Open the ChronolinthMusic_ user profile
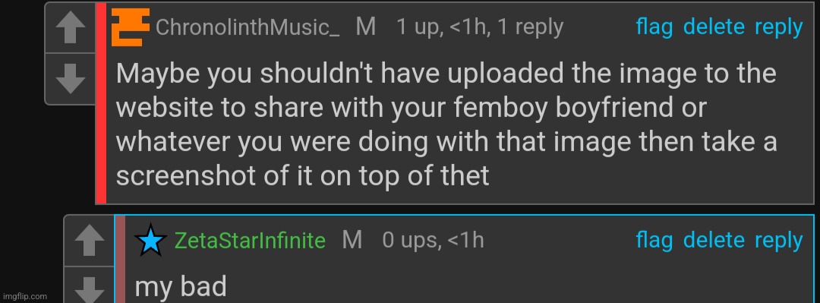Image resolution: width=820 pixels, height=303 pixels. click(x=248, y=27)
